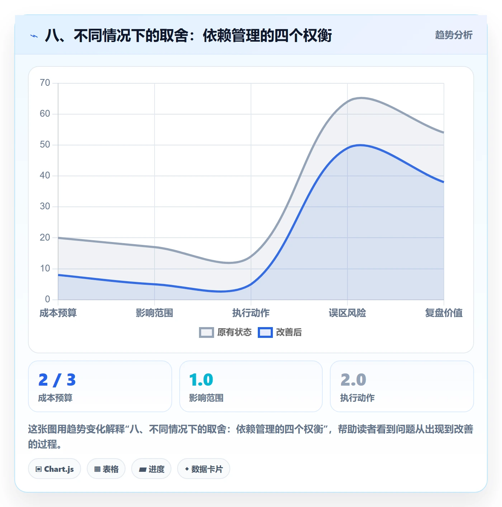The width and height of the screenshot is (502, 507).
Task: Click the description paragraph starting with 这张图用趋势变化
Action: click(x=251, y=437)
